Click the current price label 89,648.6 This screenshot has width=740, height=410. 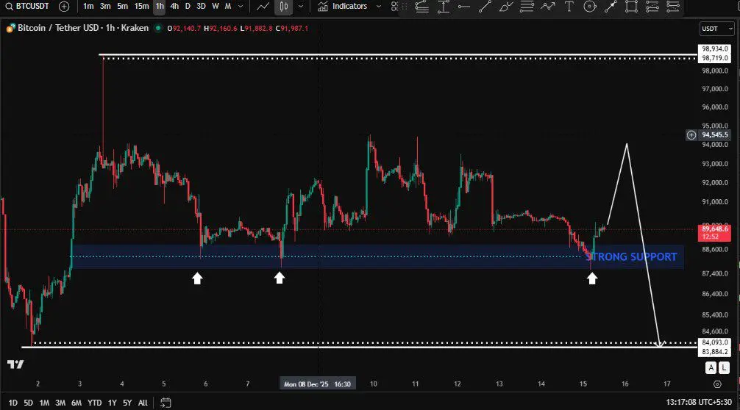tap(714, 233)
